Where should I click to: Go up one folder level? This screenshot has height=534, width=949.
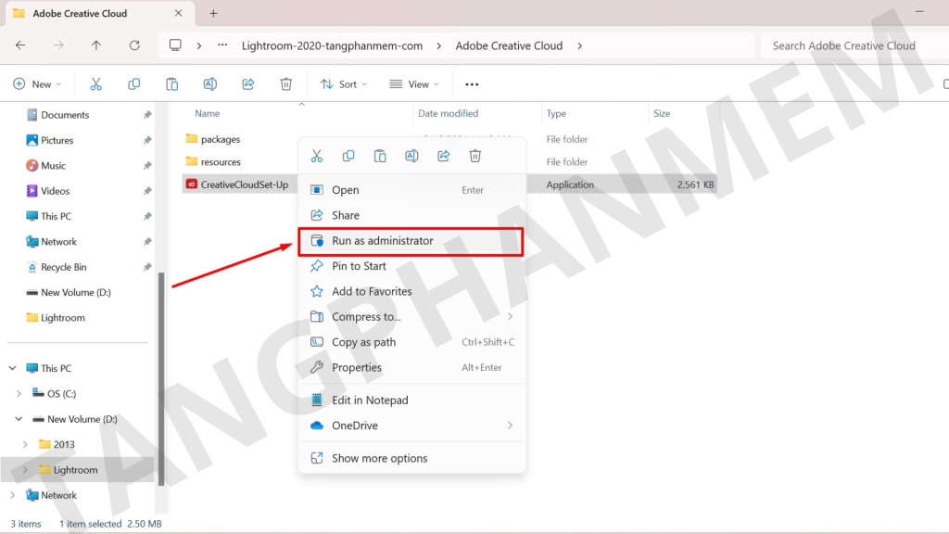pyautogui.click(x=96, y=45)
